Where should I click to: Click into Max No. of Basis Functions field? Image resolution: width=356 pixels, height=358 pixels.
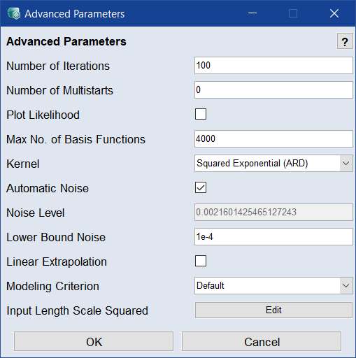(x=273, y=138)
